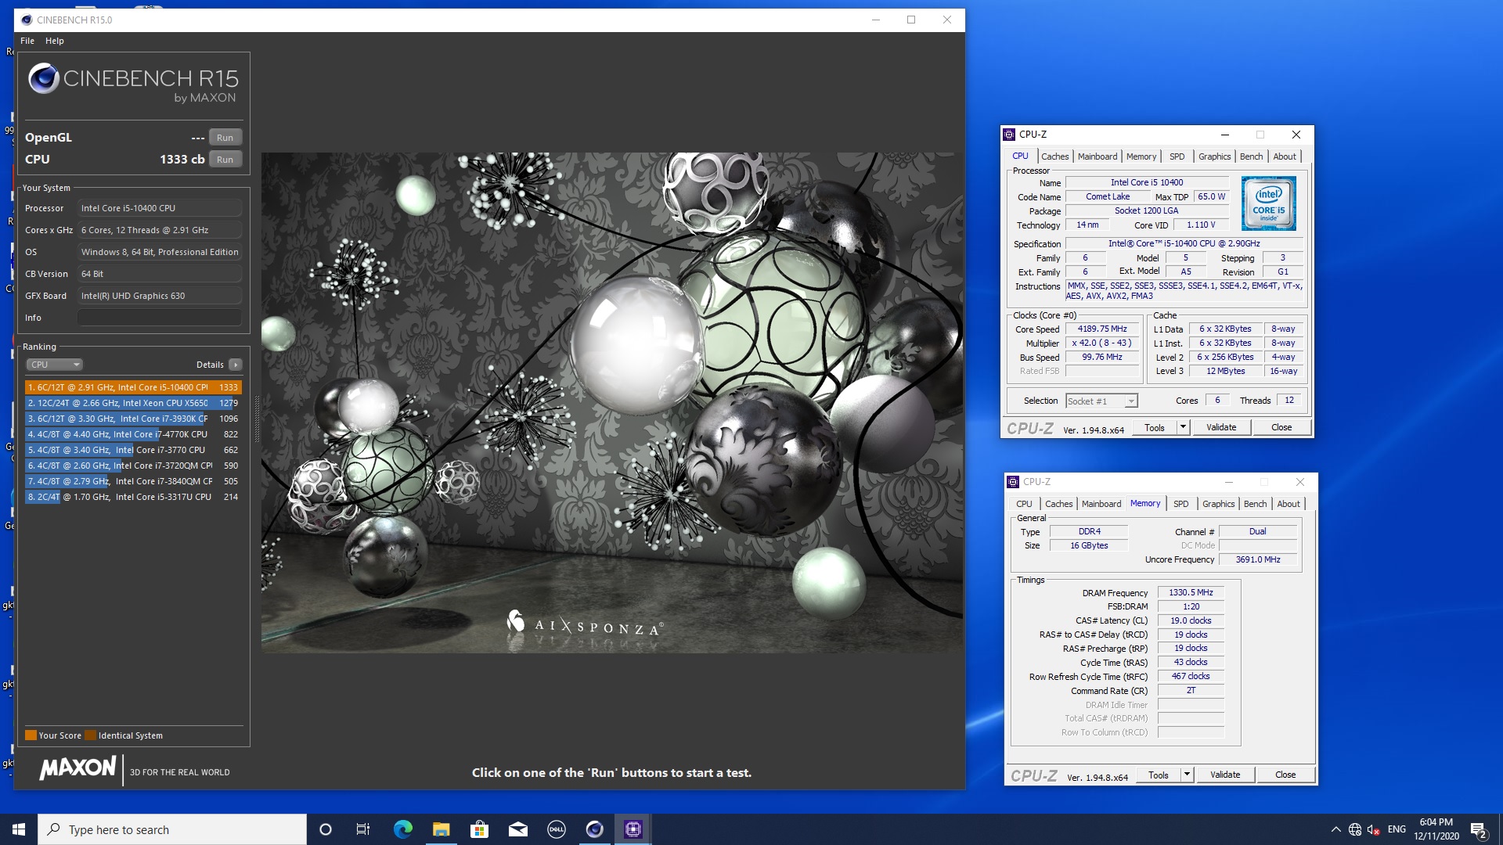Open Memory tab in upper CPU-Z window
This screenshot has height=845, width=1503.
tap(1141, 156)
